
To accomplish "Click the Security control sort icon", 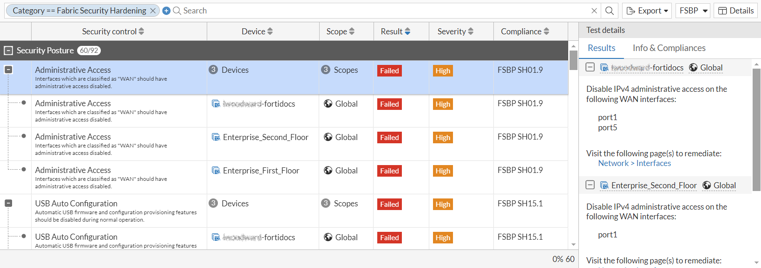I will pos(141,32).
